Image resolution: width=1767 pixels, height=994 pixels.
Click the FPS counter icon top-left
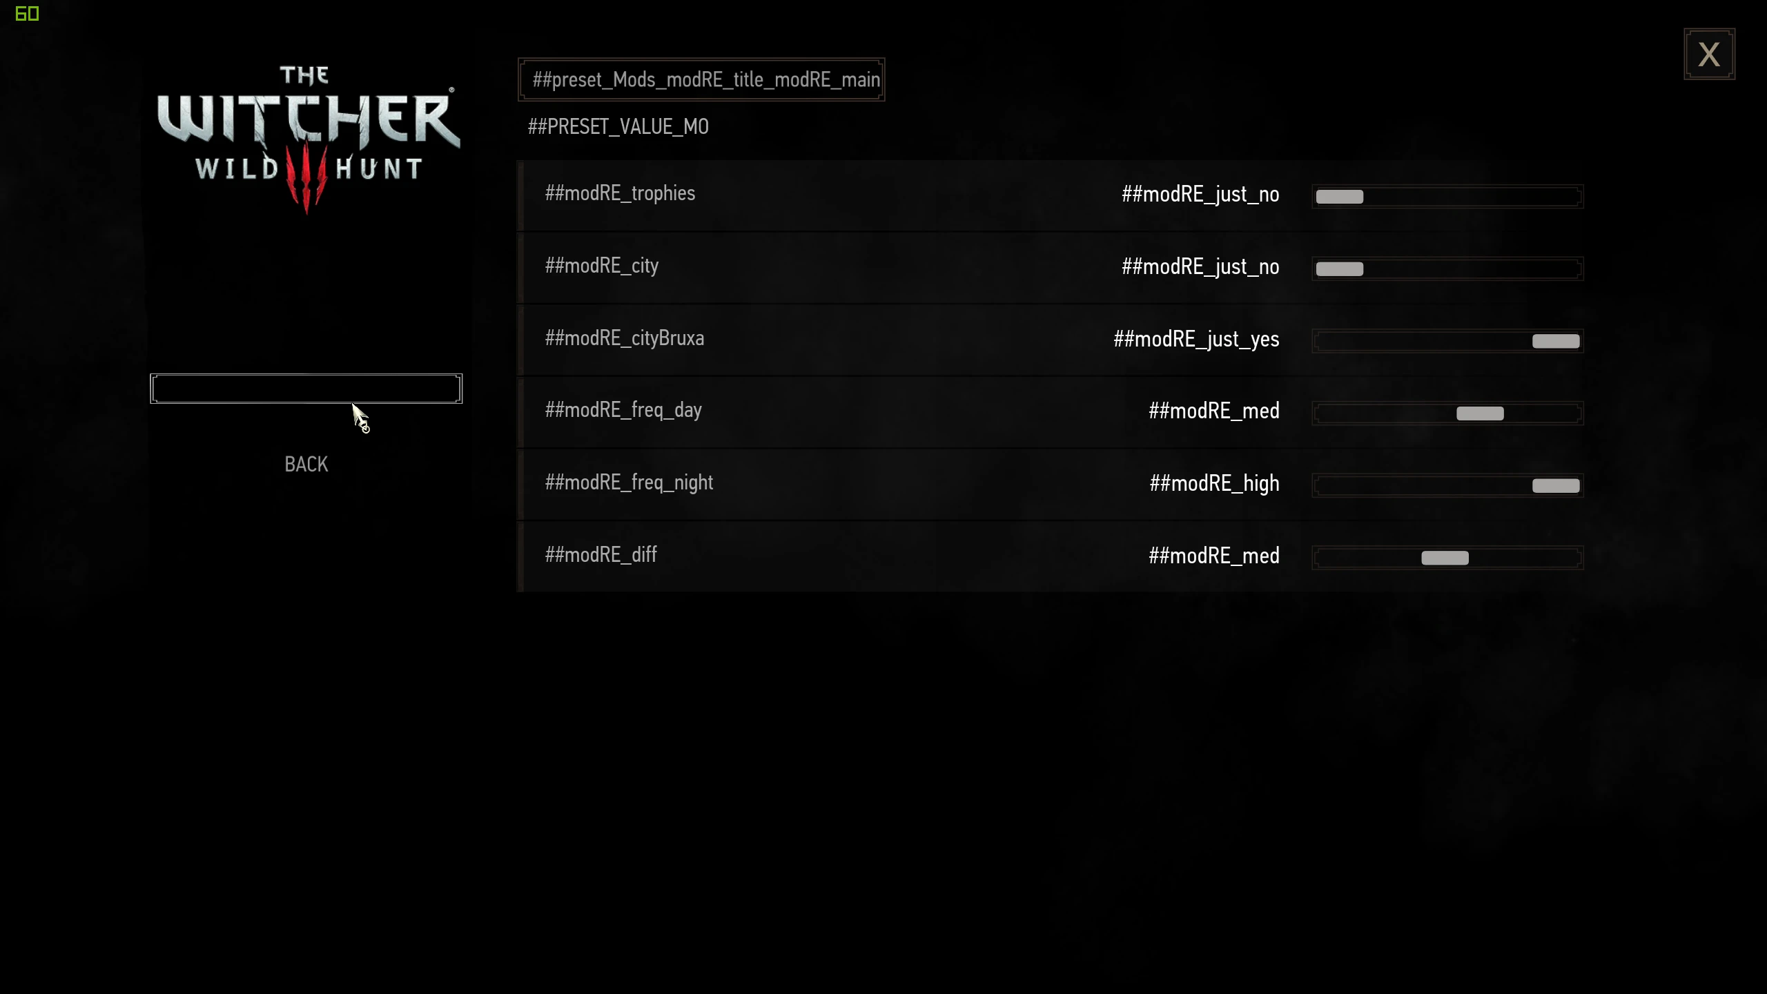click(27, 12)
